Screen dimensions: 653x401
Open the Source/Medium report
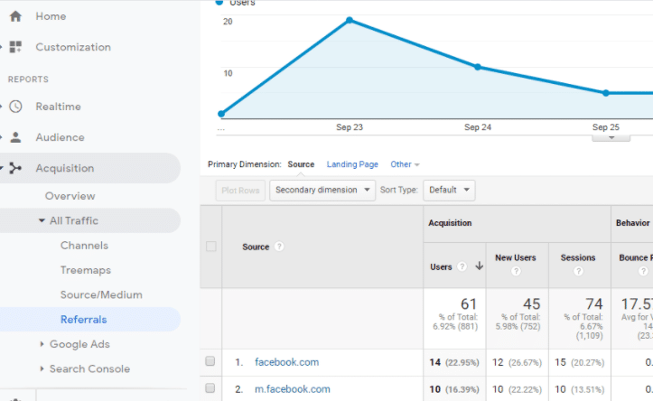[101, 294]
